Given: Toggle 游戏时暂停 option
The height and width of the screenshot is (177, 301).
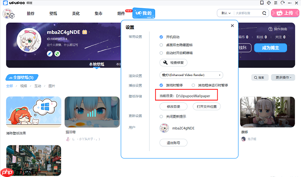Looking at the screenshot, I should click(x=161, y=85).
